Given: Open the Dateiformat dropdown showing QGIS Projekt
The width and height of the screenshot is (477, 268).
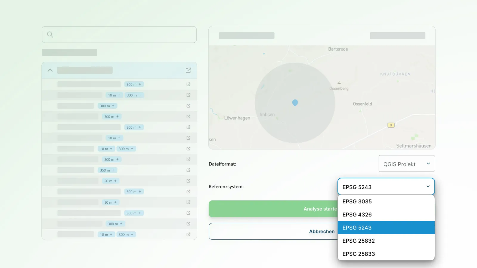Looking at the screenshot, I should coord(406,164).
